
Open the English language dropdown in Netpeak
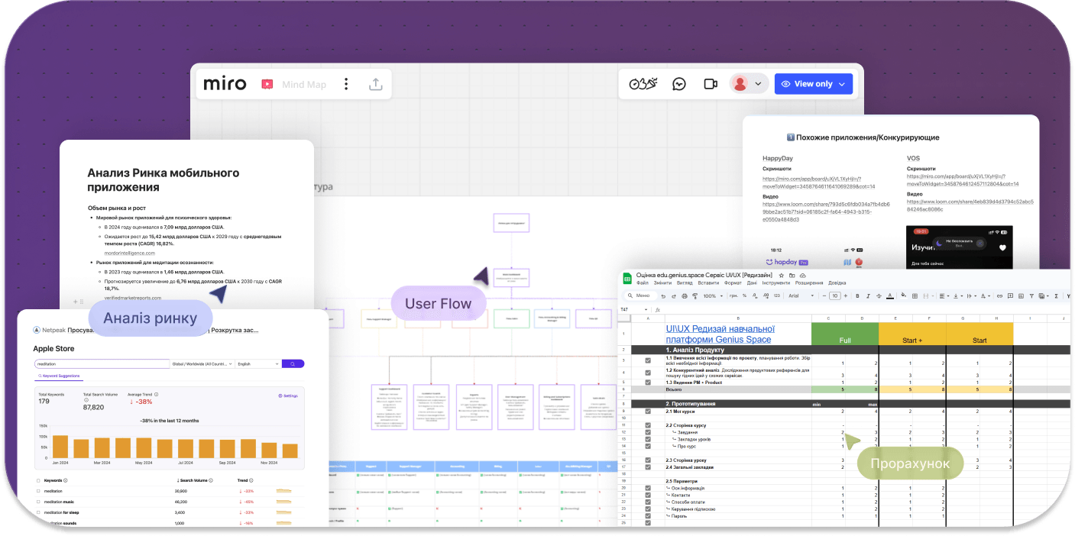tap(257, 364)
